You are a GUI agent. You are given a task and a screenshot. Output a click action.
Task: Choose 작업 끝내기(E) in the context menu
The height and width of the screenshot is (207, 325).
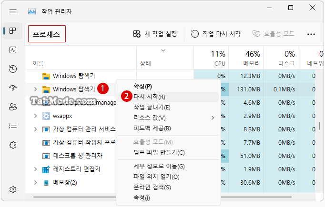(x=168, y=108)
